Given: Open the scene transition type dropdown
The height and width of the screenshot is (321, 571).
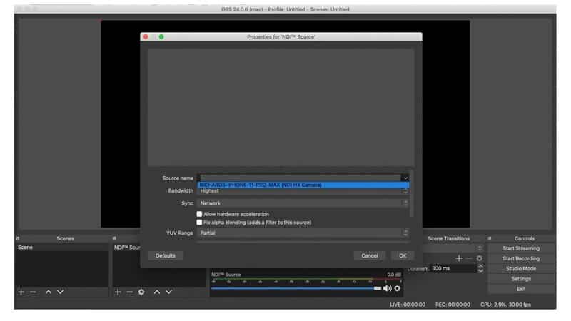Looking at the screenshot, I should [453, 248].
